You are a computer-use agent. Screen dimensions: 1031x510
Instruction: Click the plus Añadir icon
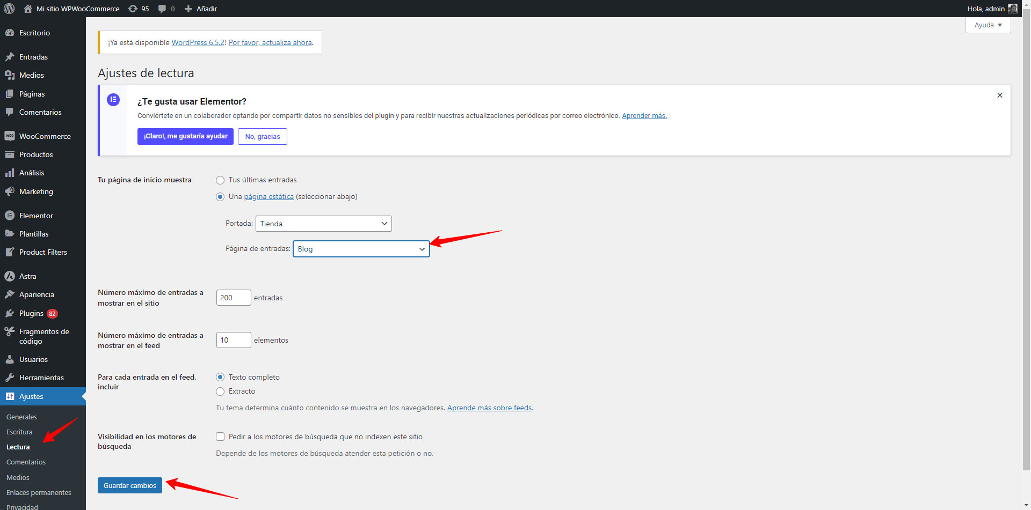[x=188, y=9]
